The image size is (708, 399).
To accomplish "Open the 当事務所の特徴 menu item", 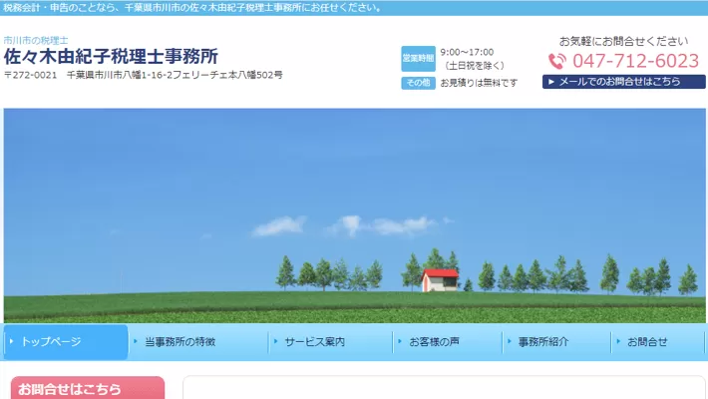I will point(179,341).
